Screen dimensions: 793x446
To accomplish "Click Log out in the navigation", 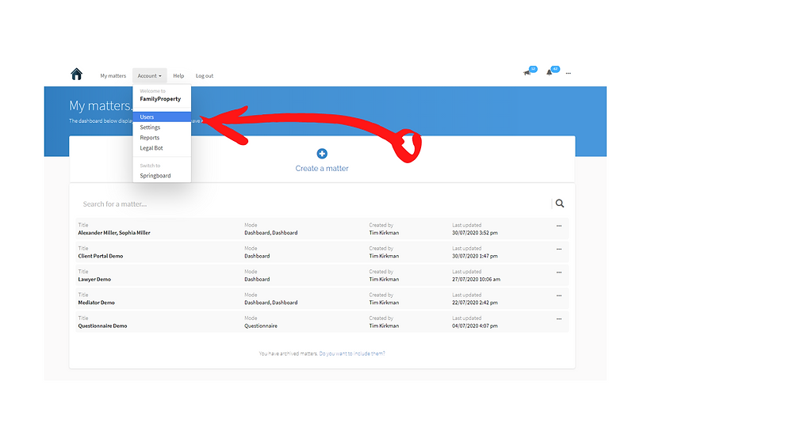I will (205, 76).
